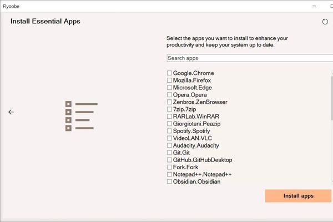Select the Git.Git checkbox
The height and width of the screenshot is (222, 333).
click(x=170, y=153)
